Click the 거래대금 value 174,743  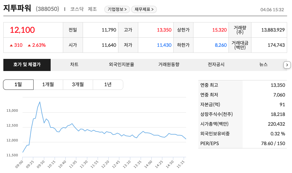pos(276,45)
